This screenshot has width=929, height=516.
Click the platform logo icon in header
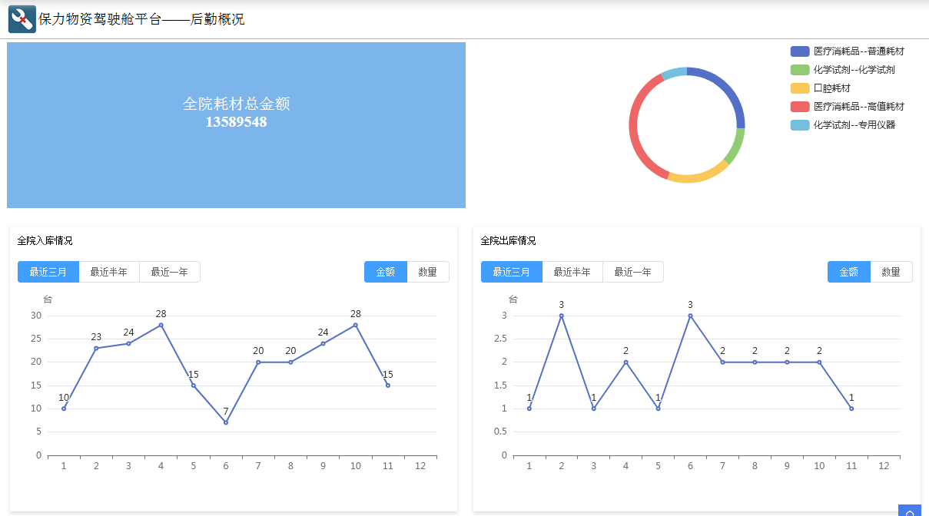pos(22,19)
